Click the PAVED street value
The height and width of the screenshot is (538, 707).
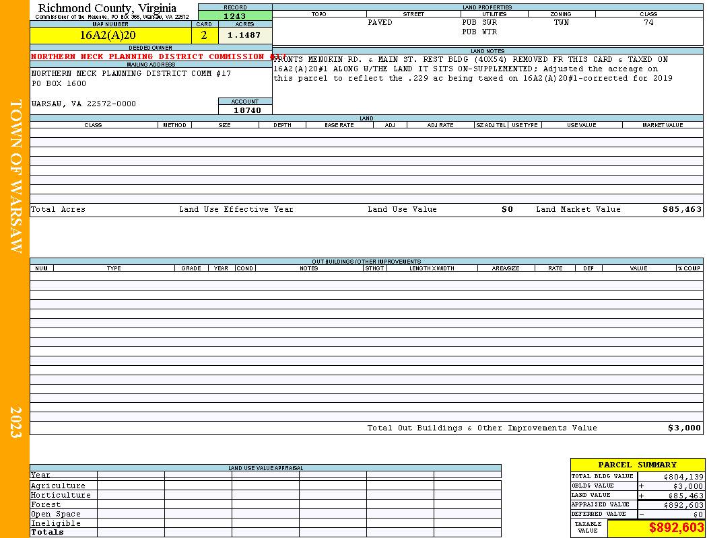click(x=380, y=22)
